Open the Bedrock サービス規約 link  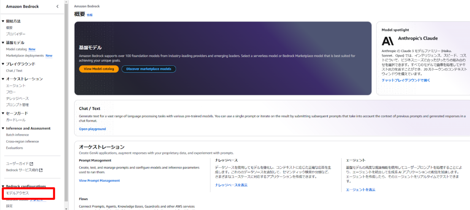(x=22, y=170)
